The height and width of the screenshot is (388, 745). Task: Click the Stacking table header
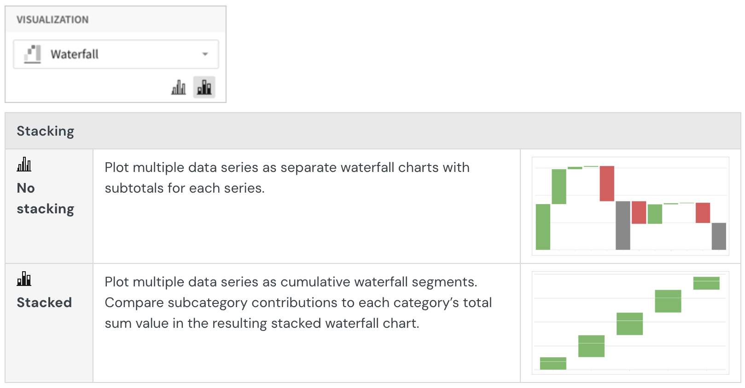45,131
